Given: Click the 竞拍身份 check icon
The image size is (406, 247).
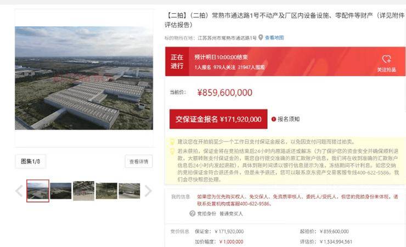Looking at the screenshot, I should pos(192,214).
